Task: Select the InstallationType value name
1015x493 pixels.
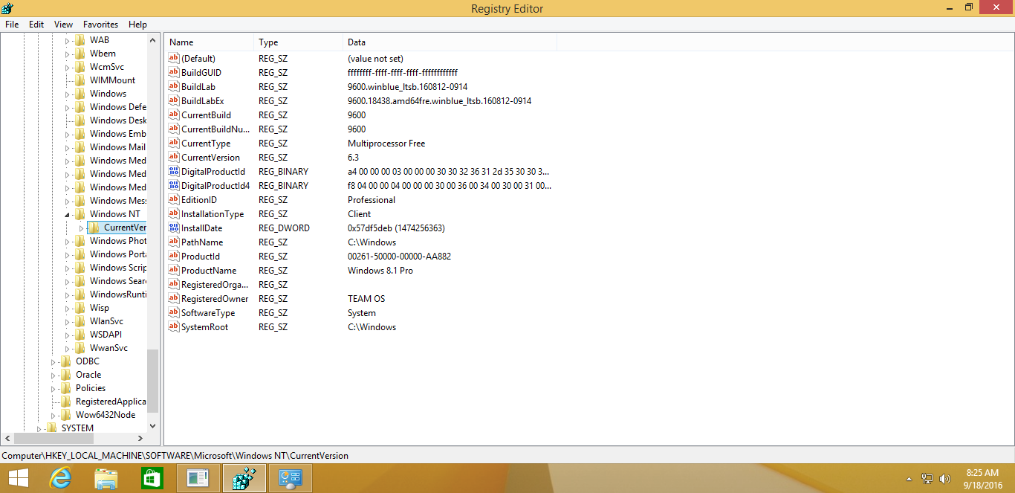Action: click(x=213, y=214)
